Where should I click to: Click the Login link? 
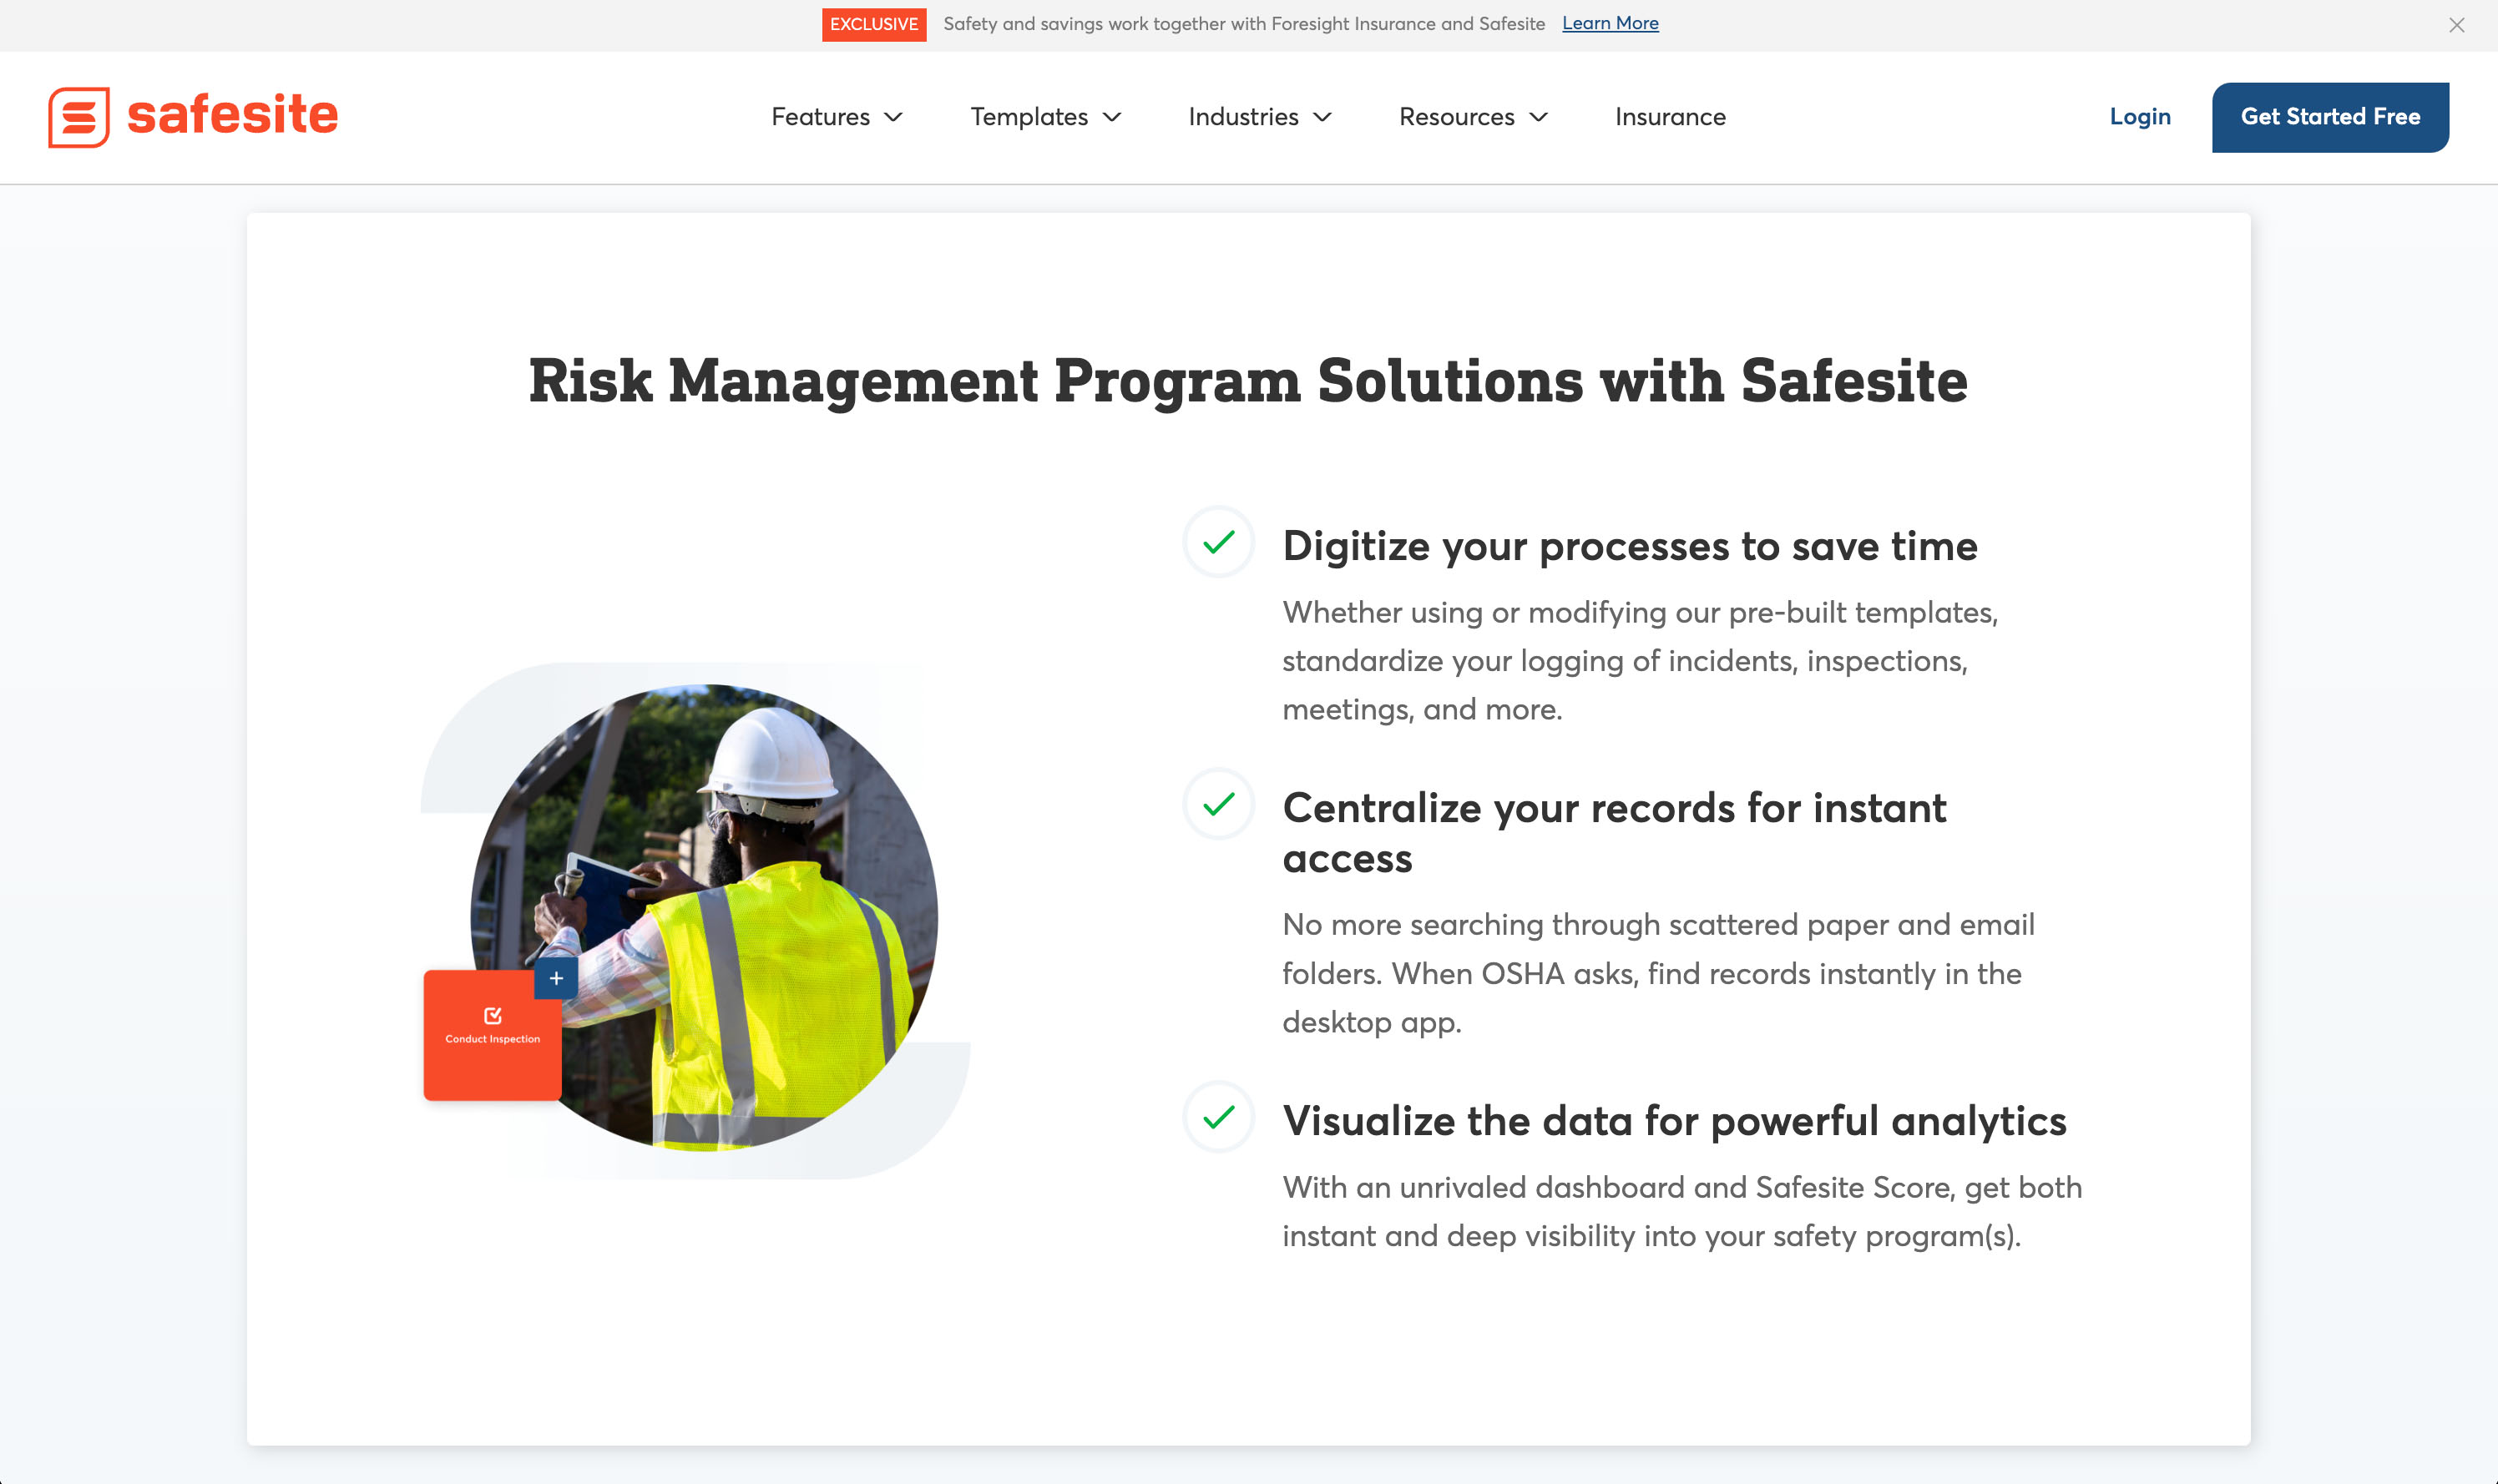click(2139, 117)
